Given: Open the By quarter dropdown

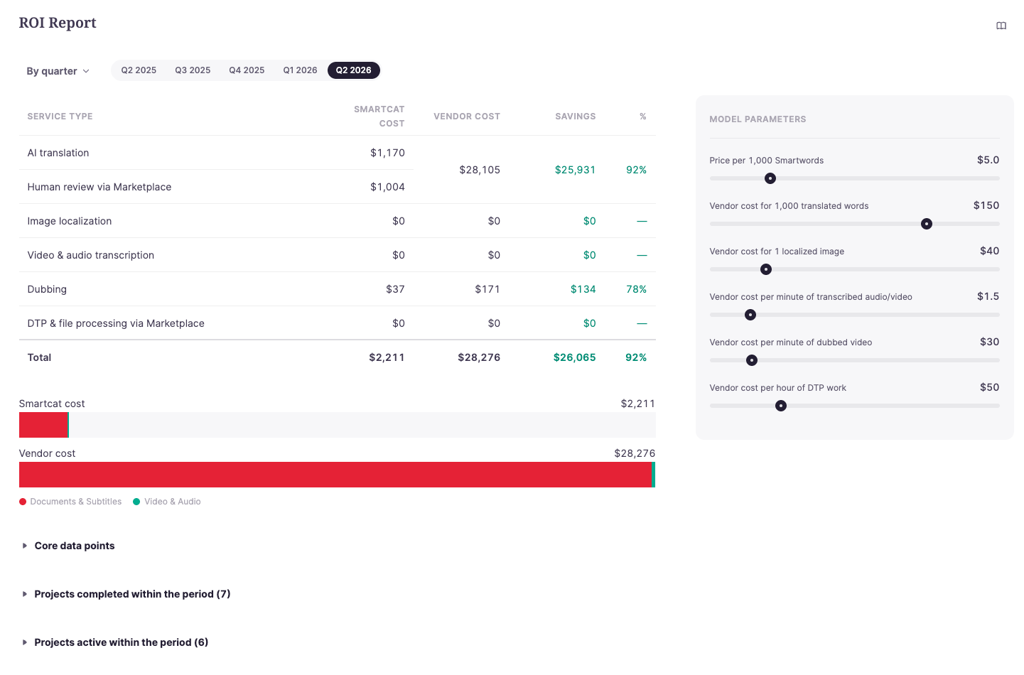Looking at the screenshot, I should pos(58,71).
